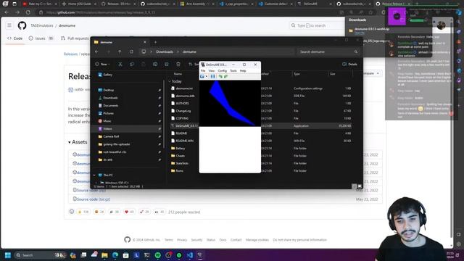Open Music in Explorer sidebar
The image size is (464, 261).
click(107, 121)
